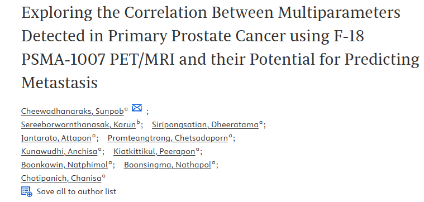Select author Siripongsatian, Dheeratama
The width and height of the screenshot is (424, 202).
coord(205,124)
